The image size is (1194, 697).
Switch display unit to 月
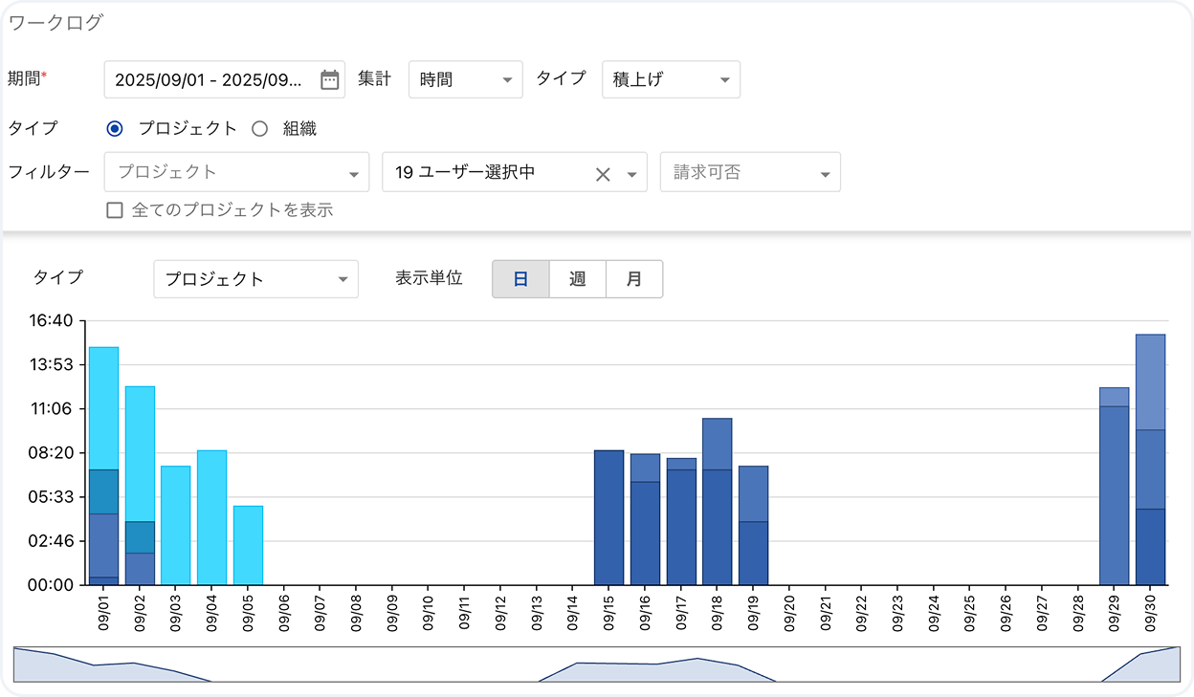[633, 279]
